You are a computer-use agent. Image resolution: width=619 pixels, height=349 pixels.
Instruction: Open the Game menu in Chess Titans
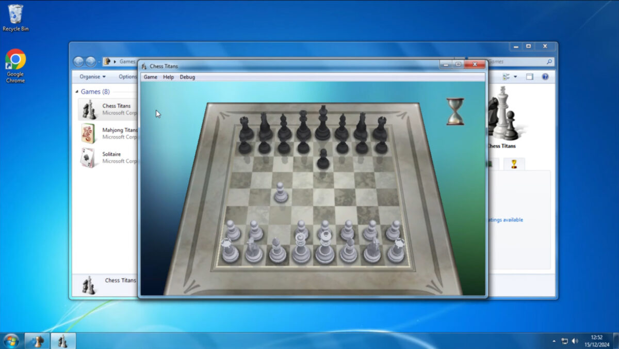click(x=150, y=76)
